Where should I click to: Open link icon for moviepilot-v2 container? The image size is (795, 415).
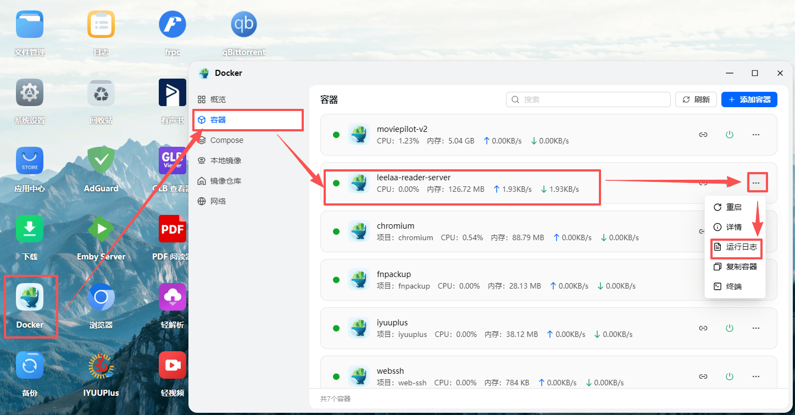703,135
